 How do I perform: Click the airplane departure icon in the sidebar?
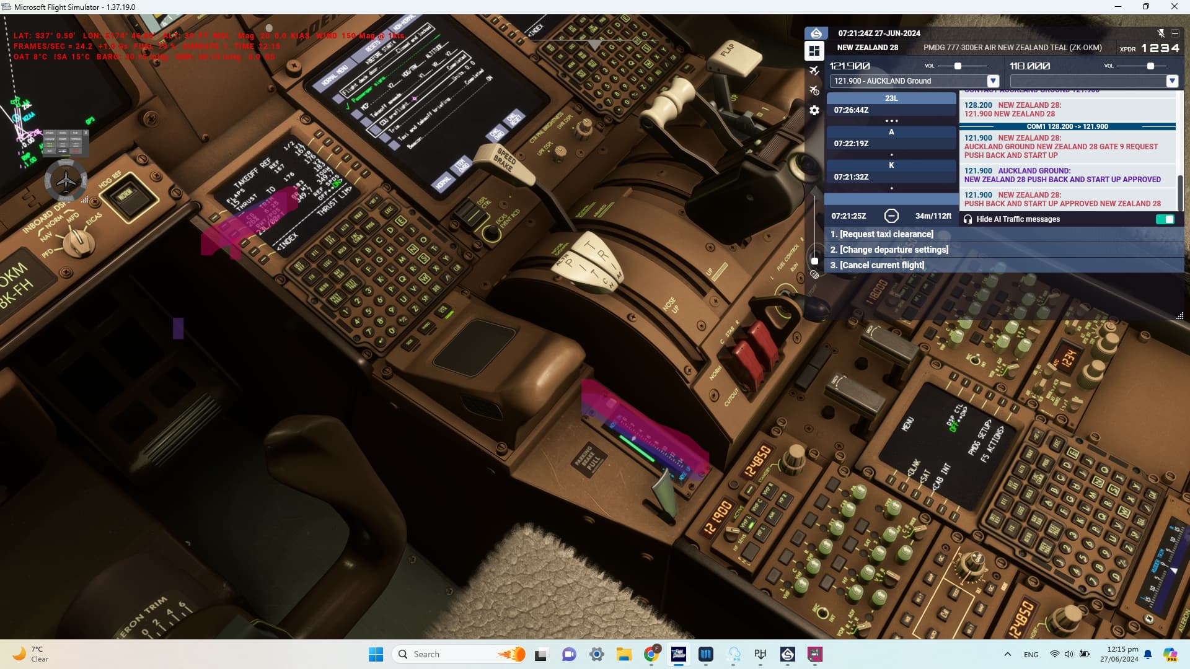(814, 71)
